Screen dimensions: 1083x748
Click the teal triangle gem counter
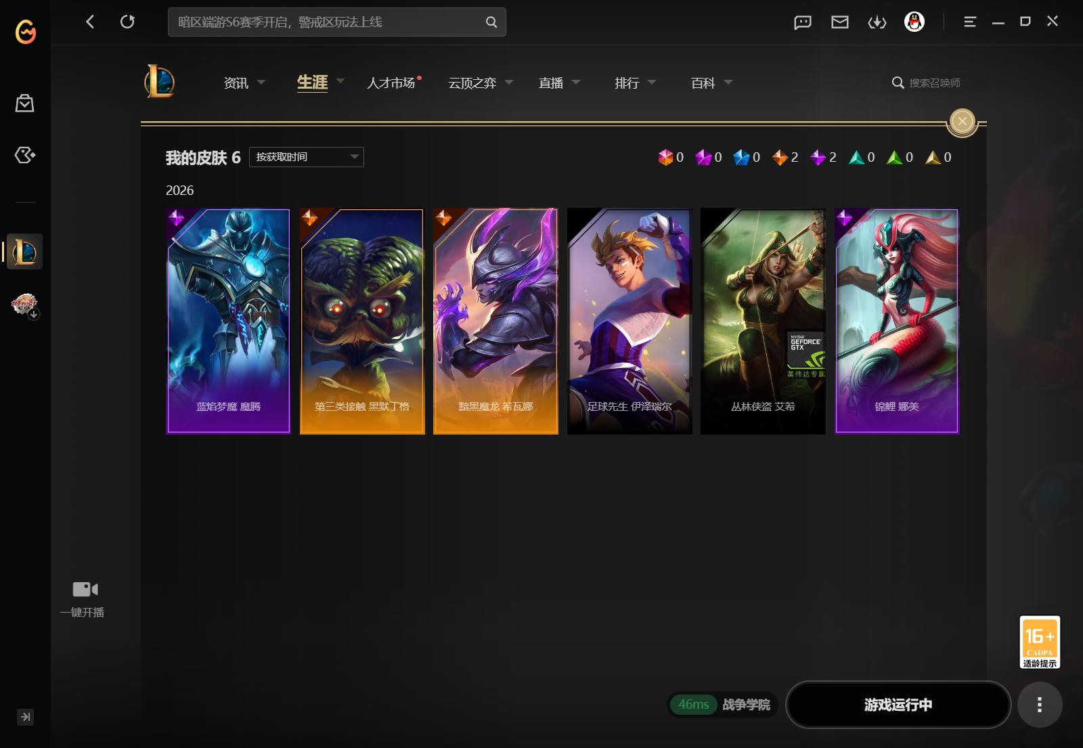[857, 157]
